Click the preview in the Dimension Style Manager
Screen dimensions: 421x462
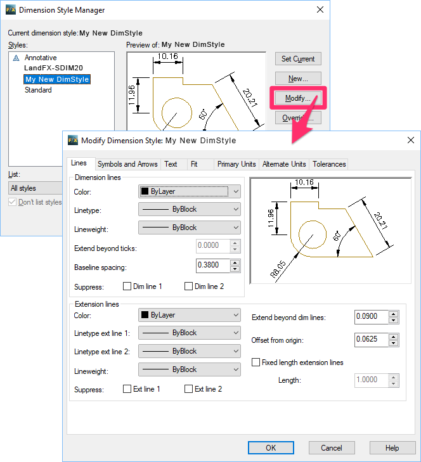pos(197,91)
